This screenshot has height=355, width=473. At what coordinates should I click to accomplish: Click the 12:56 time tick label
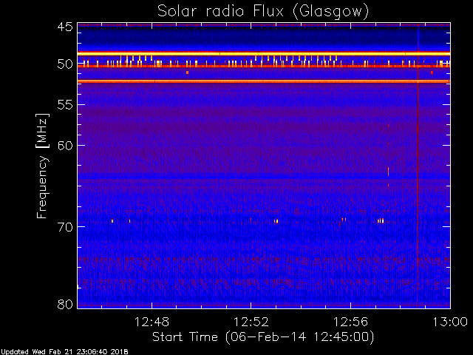pos(350,322)
